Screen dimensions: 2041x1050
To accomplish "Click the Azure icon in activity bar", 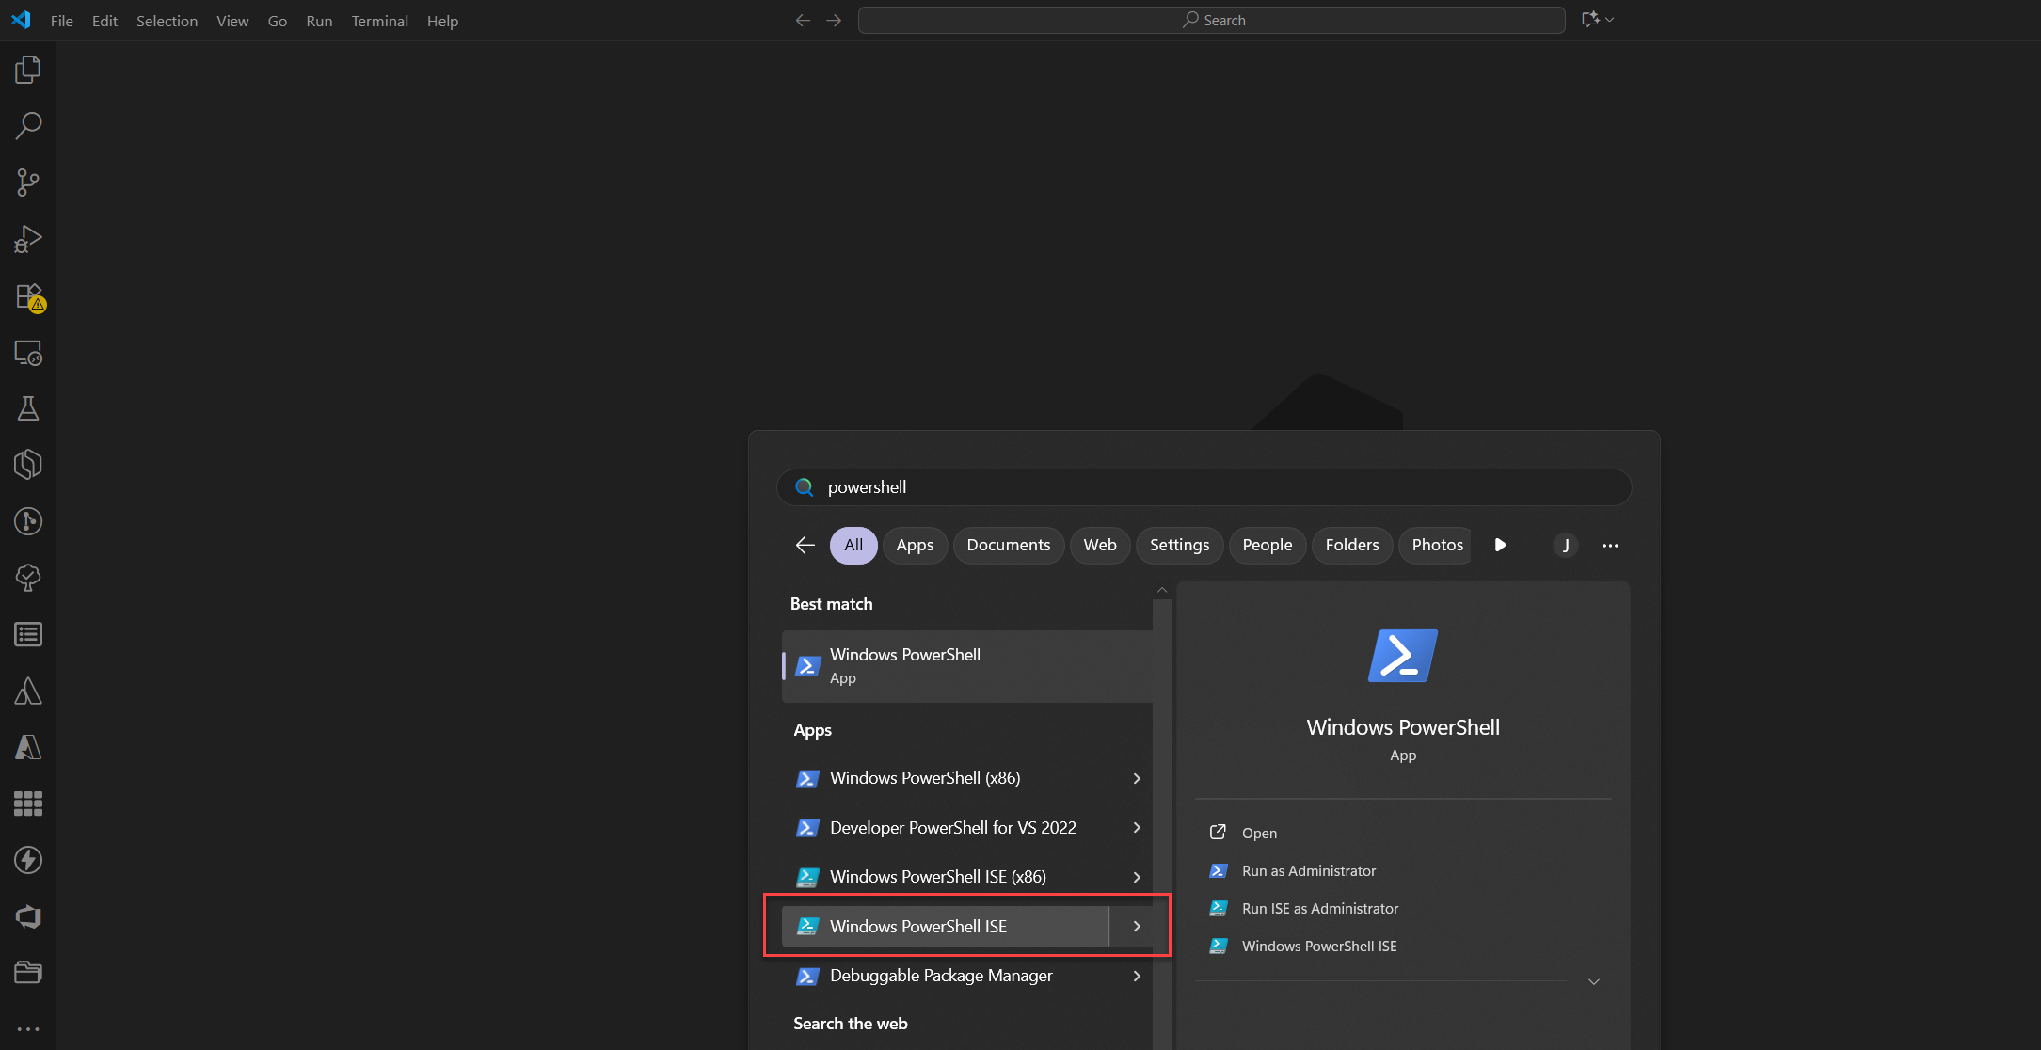I will click(28, 747).
